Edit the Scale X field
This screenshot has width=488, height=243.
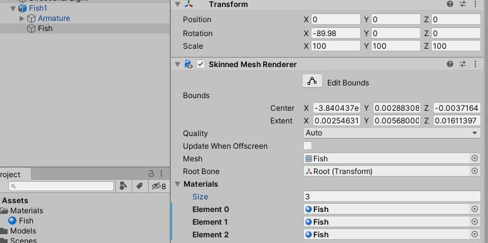point(335,46)
